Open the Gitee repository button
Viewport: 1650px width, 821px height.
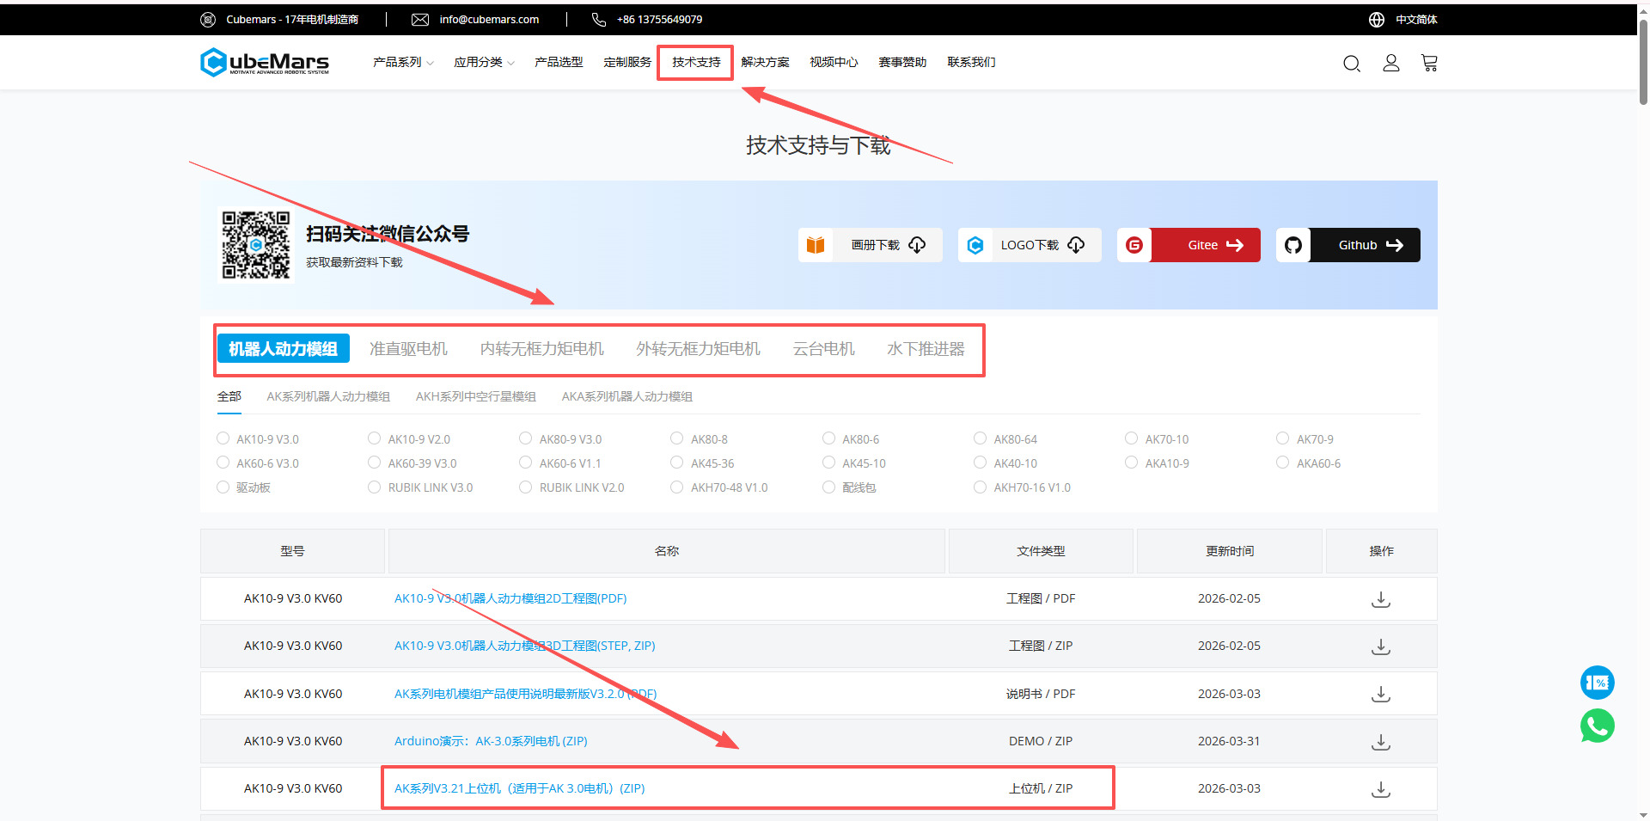[x=1205, y=245]
